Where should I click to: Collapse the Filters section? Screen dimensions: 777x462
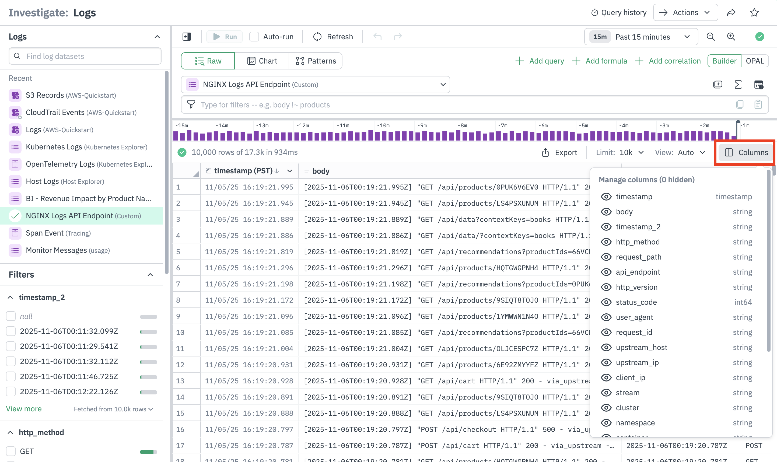[150, 275]
